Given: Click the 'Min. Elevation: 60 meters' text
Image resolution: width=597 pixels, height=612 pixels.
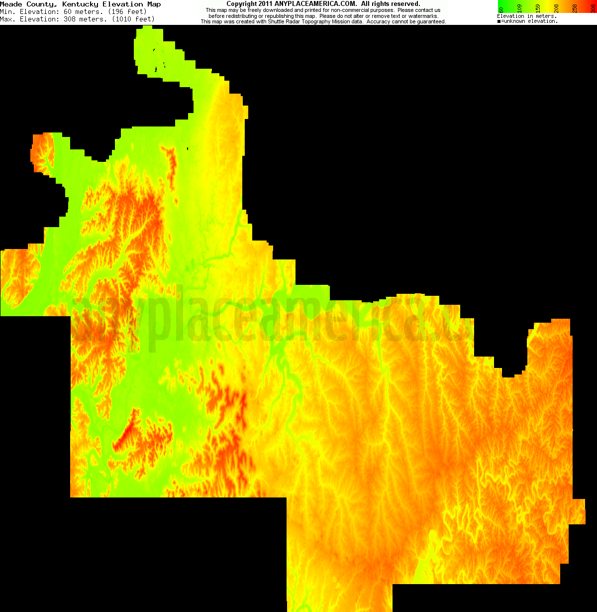Looking at the screenshot, I should click(72, 11).
